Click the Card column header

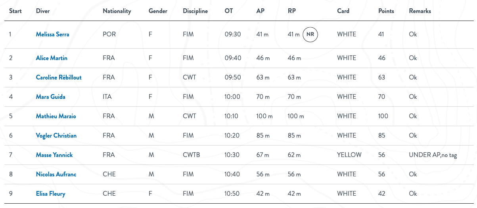[343, 11]
